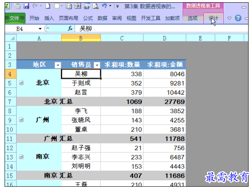
Task: Create a new blank workbook with the page icon
Action: (x=48, y=6)
